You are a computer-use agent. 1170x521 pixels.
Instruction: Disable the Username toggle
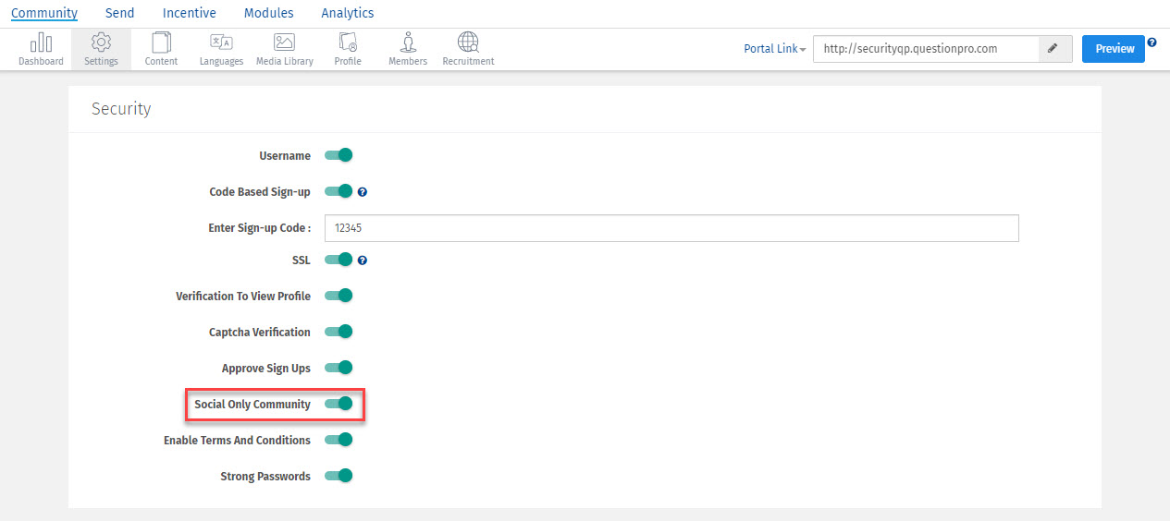pos(339,155)
